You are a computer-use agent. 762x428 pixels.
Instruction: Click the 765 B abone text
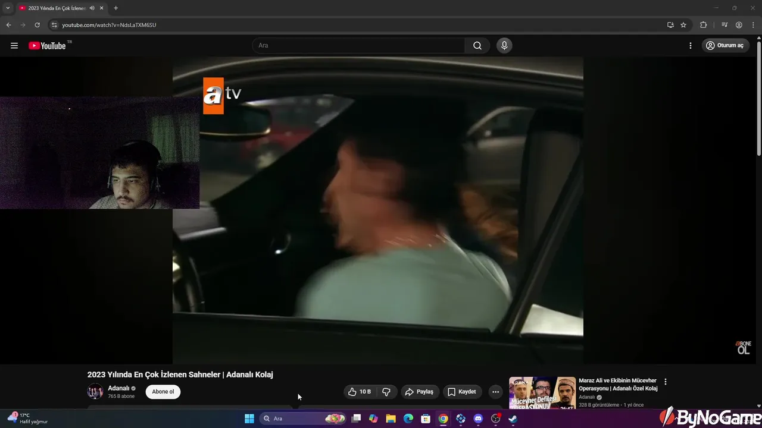pyautogui.click(x=121, y=396)
